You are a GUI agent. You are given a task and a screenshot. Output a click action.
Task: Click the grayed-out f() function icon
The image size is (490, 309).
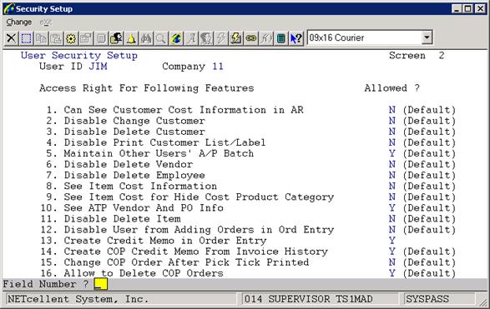266,38
